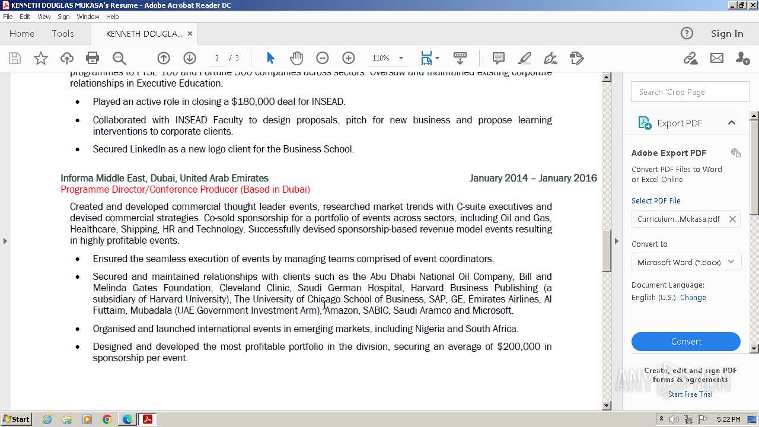Switch to the Tools tab

tap(63, 34)
